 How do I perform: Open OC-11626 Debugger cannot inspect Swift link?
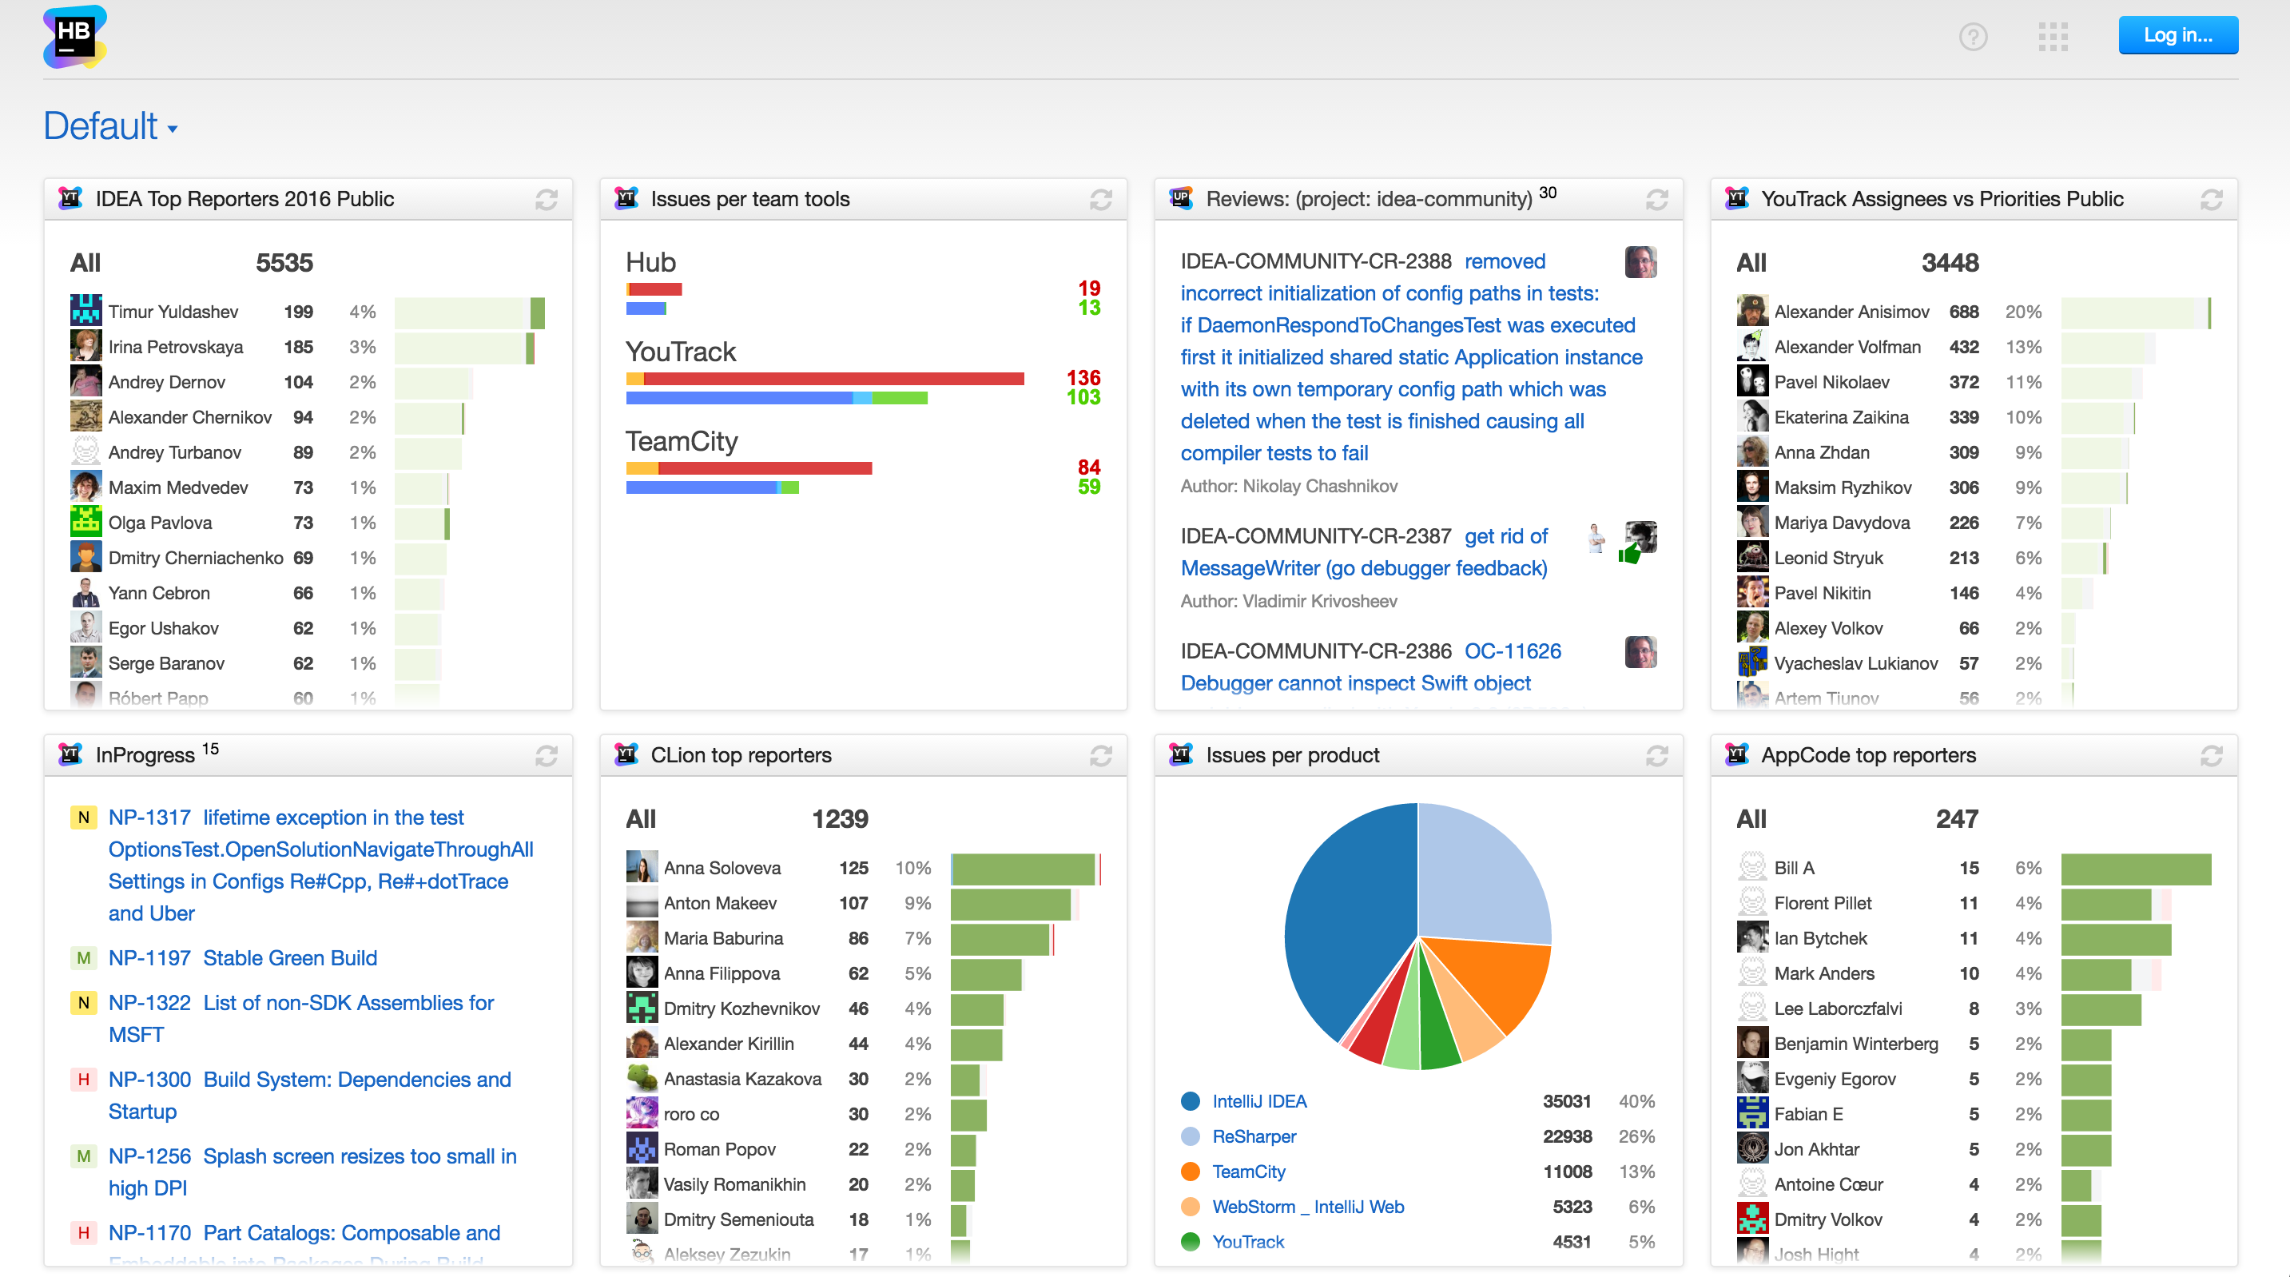tap(1371, 667)
